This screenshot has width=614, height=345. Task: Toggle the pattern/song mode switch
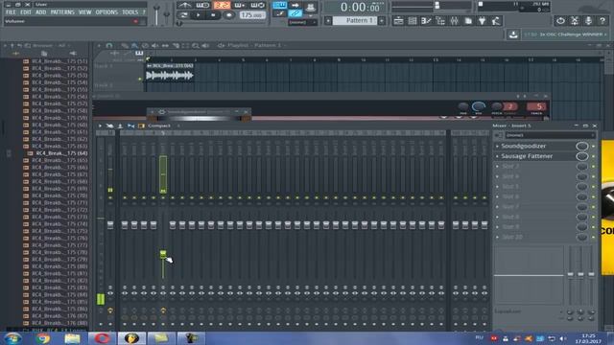[183, 15]
